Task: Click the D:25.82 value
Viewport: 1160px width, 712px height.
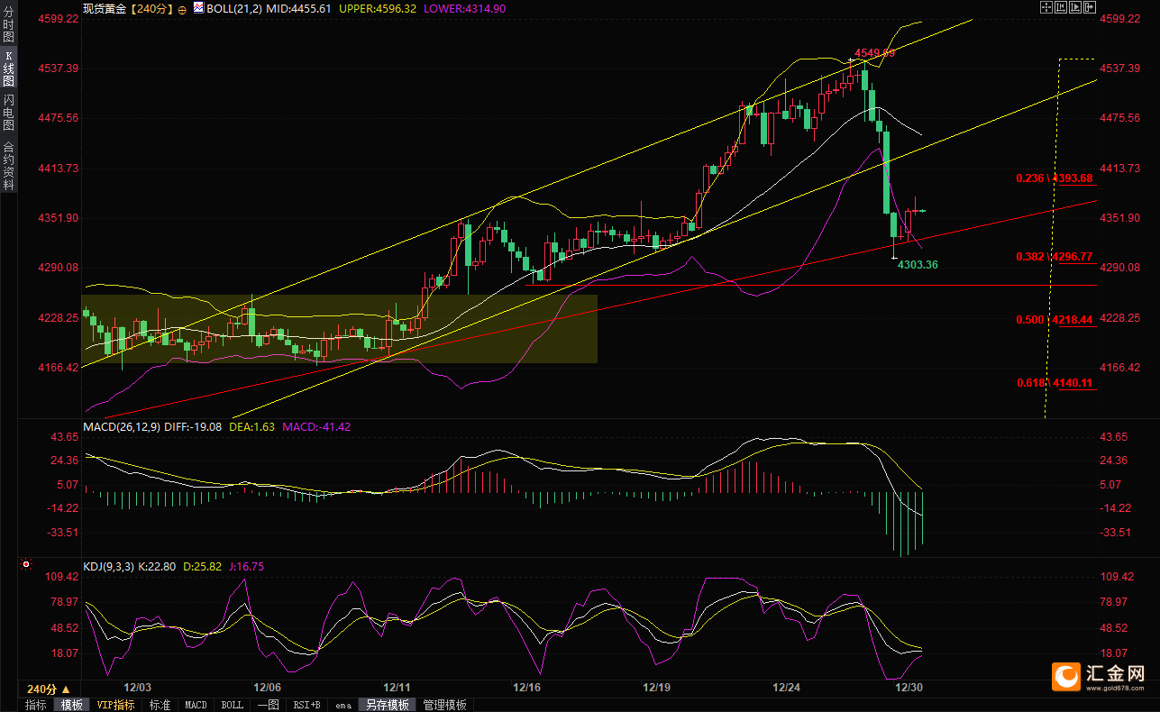Action: pyautogui.click(x=203, y=567)
